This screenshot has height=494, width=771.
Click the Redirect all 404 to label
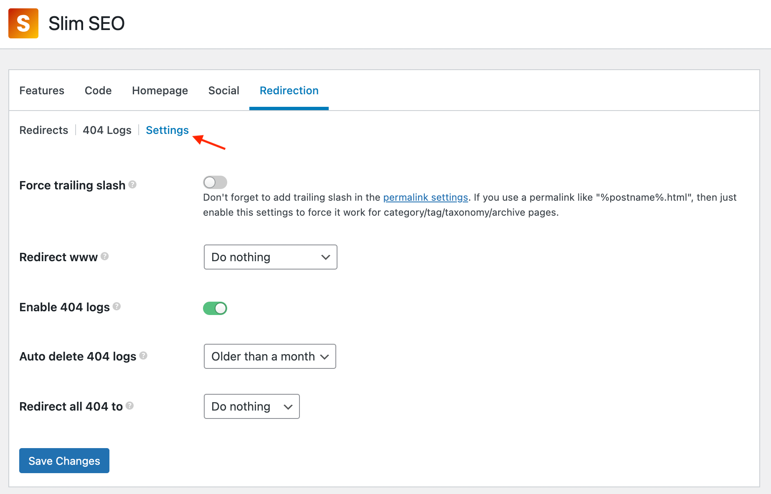pos(71,406)
